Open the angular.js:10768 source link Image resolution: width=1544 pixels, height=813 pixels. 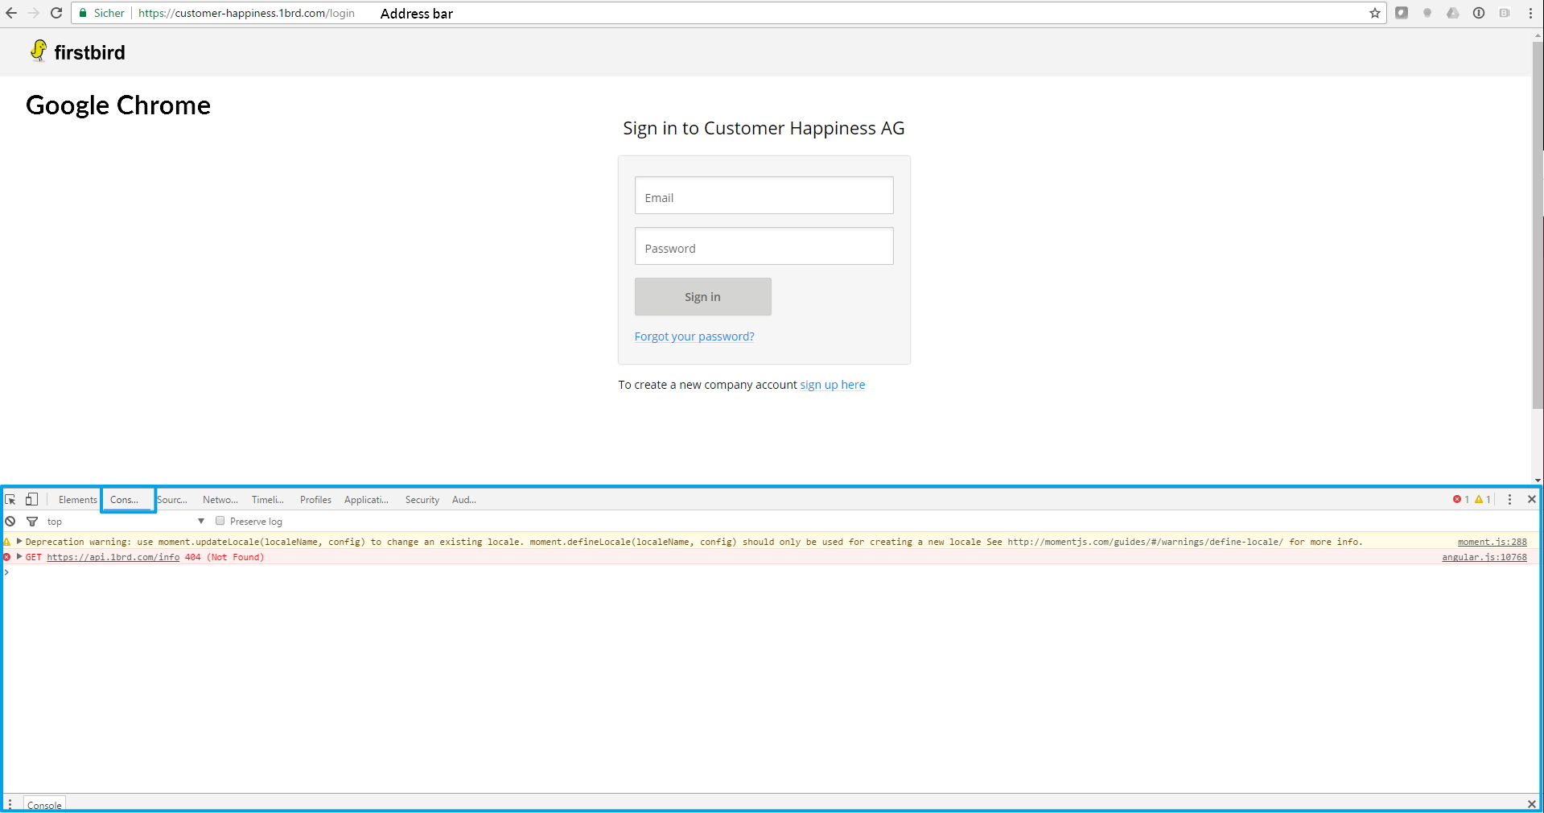point(1484,557)
